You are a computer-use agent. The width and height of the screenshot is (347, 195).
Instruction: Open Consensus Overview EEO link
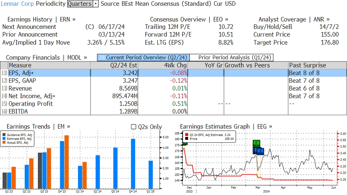189,20
